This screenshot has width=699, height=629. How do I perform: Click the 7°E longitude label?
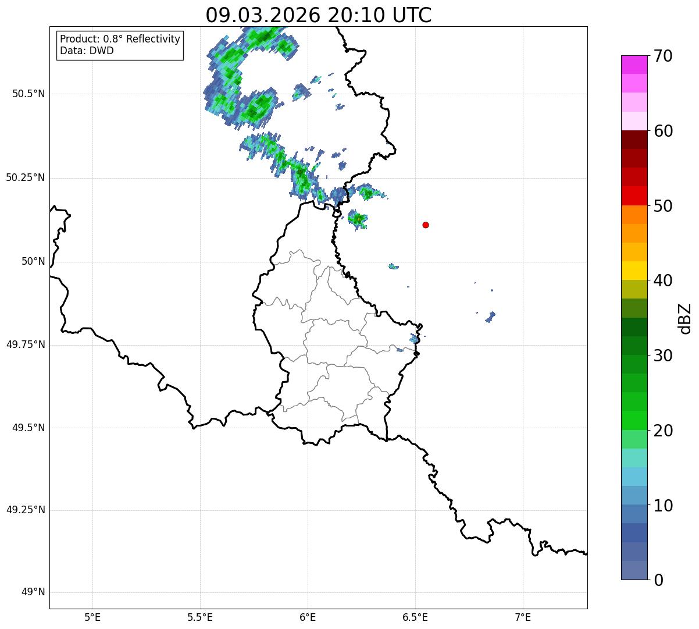[523, 617]
